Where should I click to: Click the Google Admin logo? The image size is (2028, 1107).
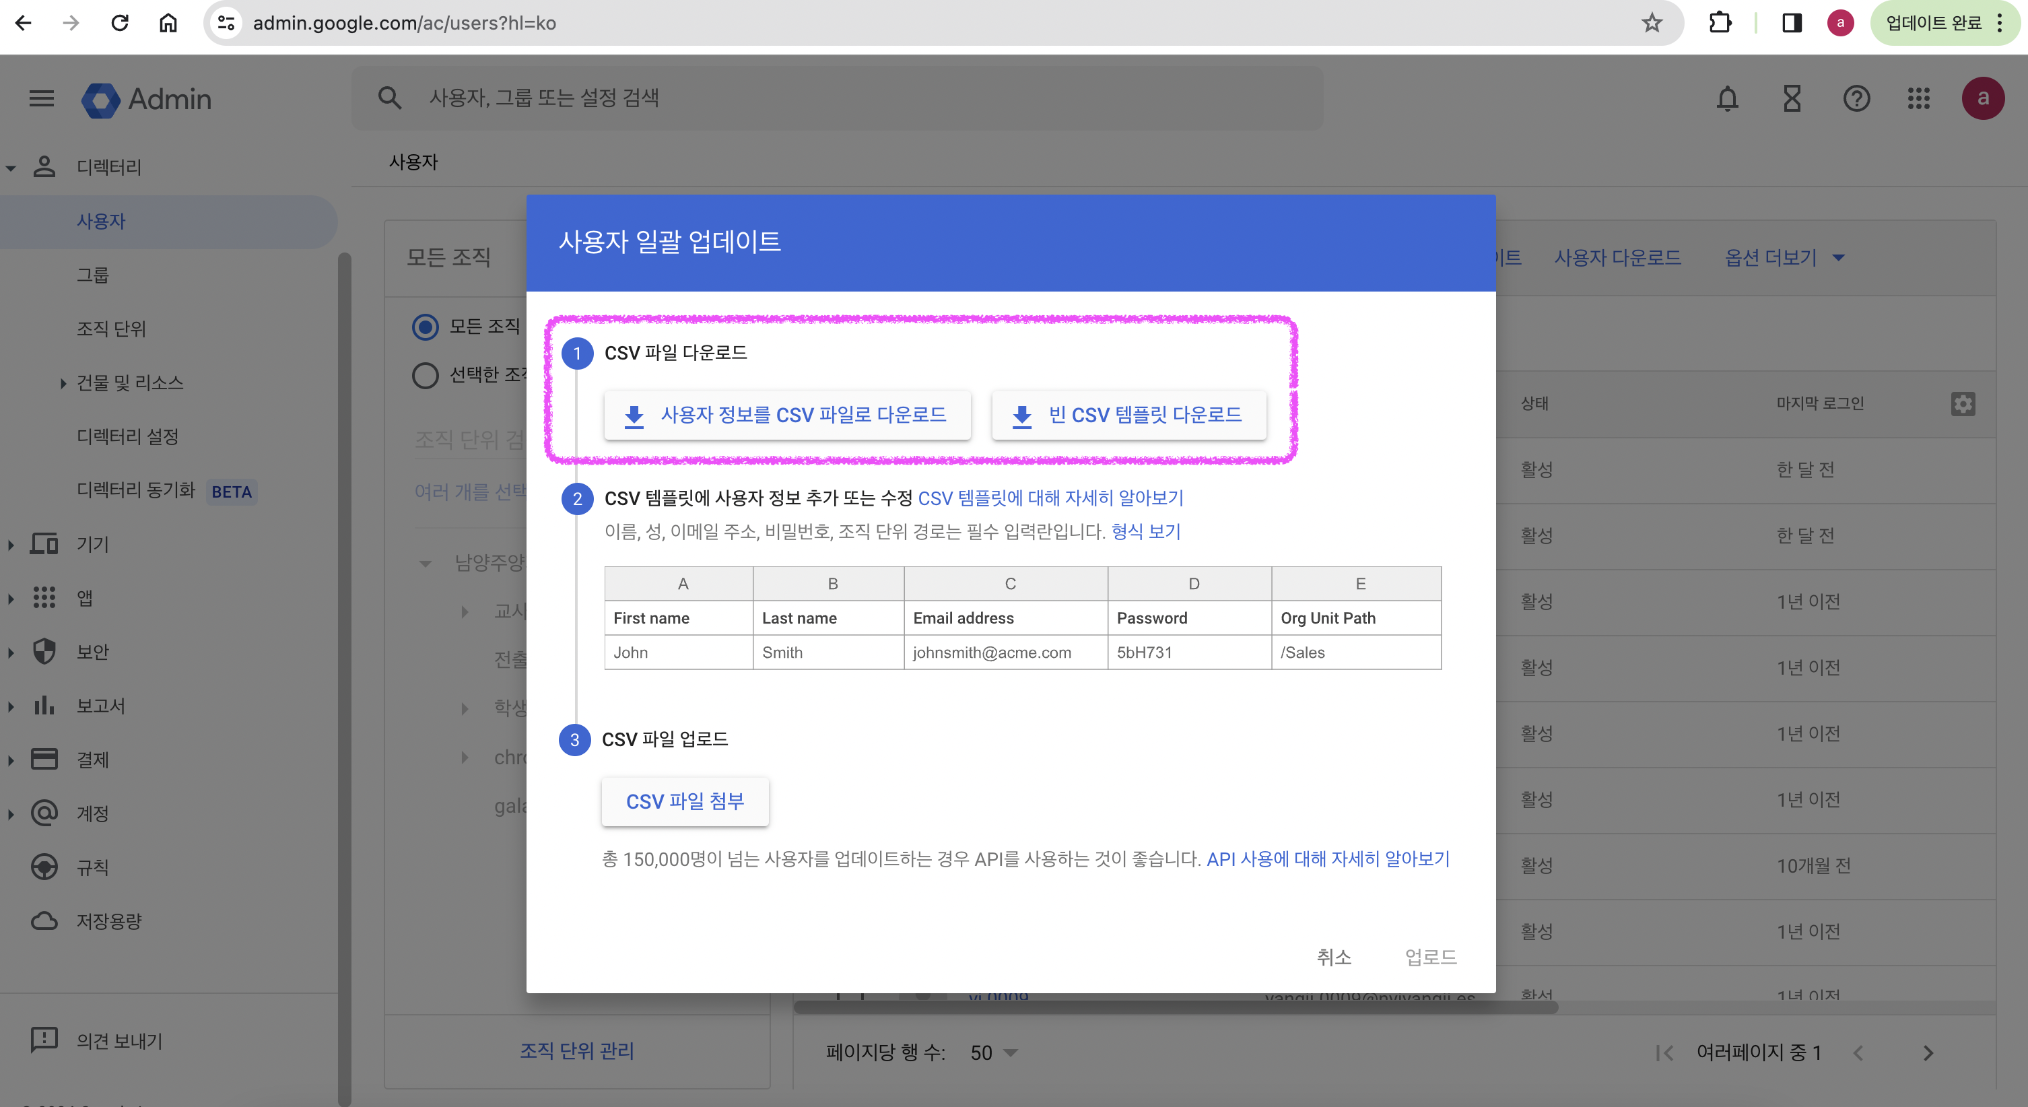[x=146, y=99]
